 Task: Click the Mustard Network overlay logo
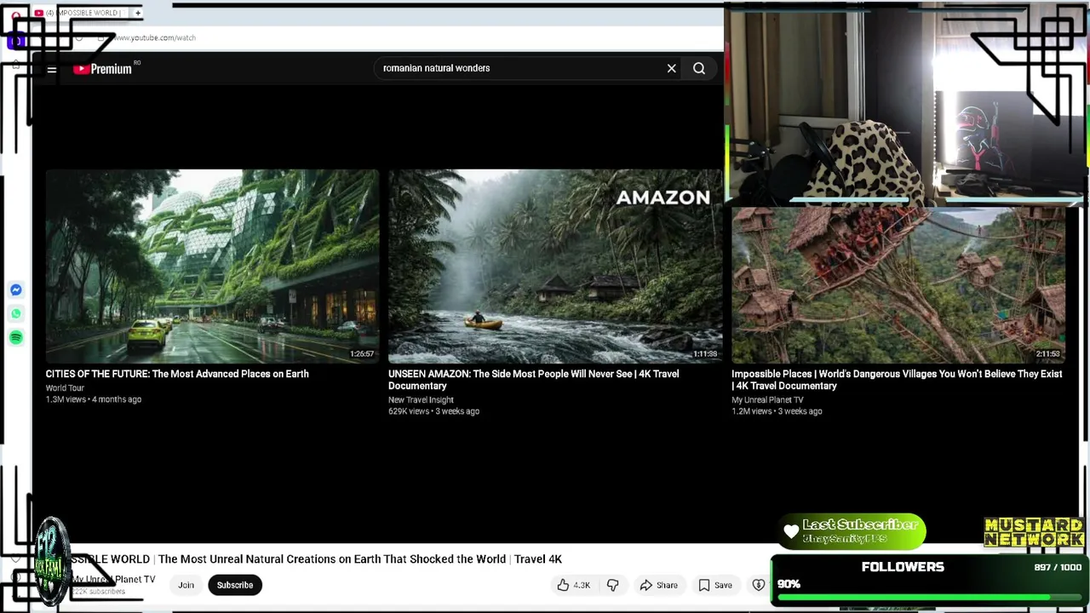(1034, 533)
